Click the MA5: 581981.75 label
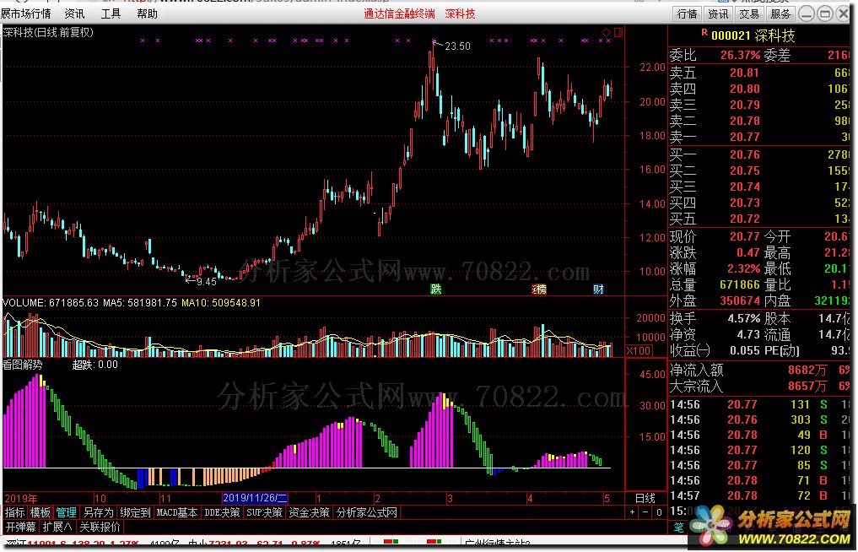The height and width of the screenshot is (552, 858). point(139,302)
